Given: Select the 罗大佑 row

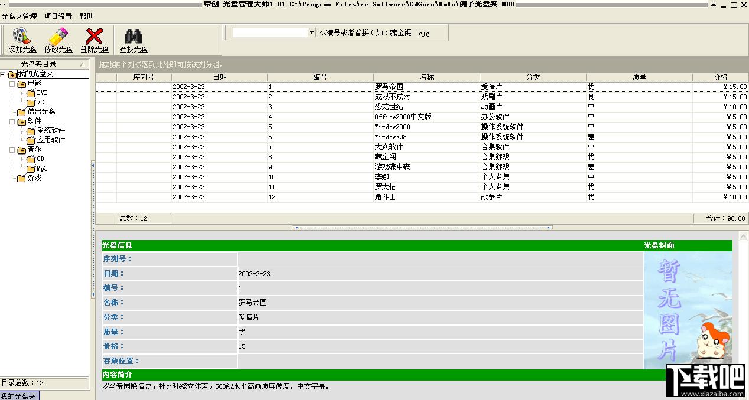Looking at the screenshot, I should pyautogui.click(x=422, y=187).
